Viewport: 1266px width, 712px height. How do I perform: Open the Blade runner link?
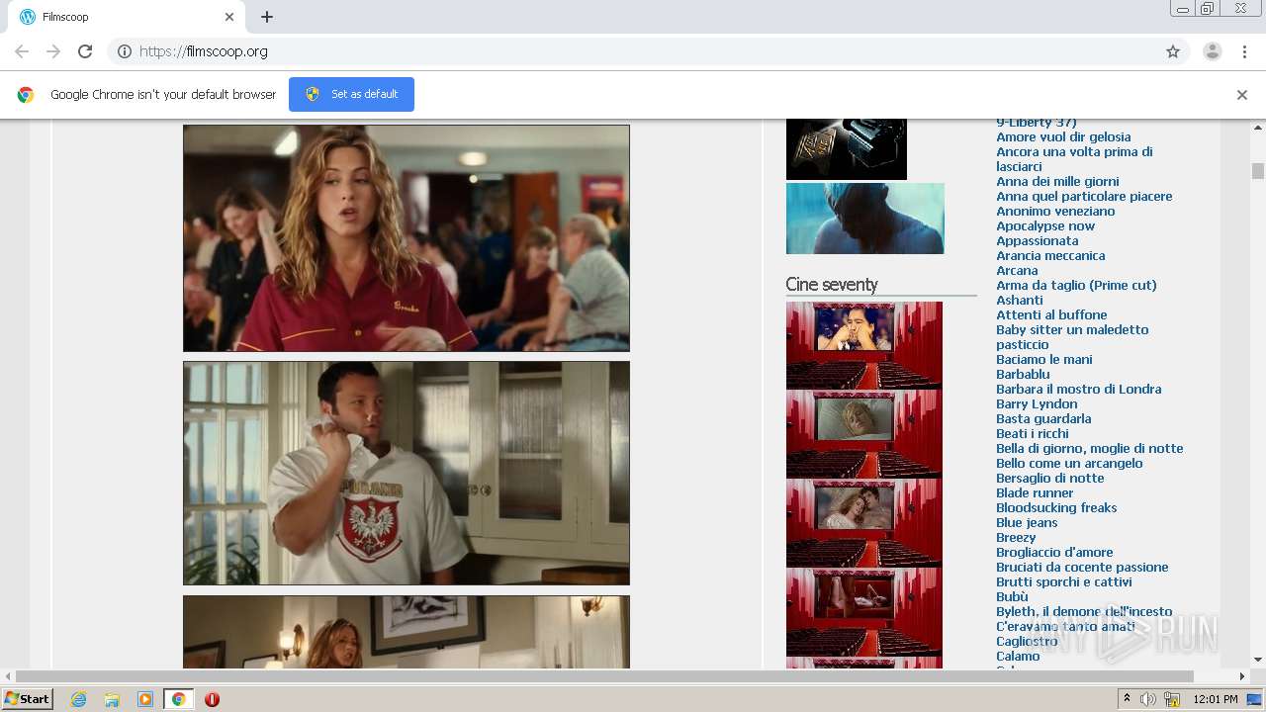click(1035, 493)
